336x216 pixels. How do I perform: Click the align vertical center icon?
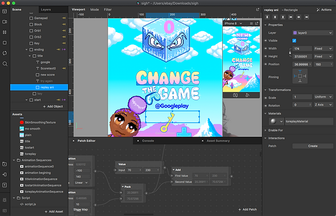(x=275, y=17)
